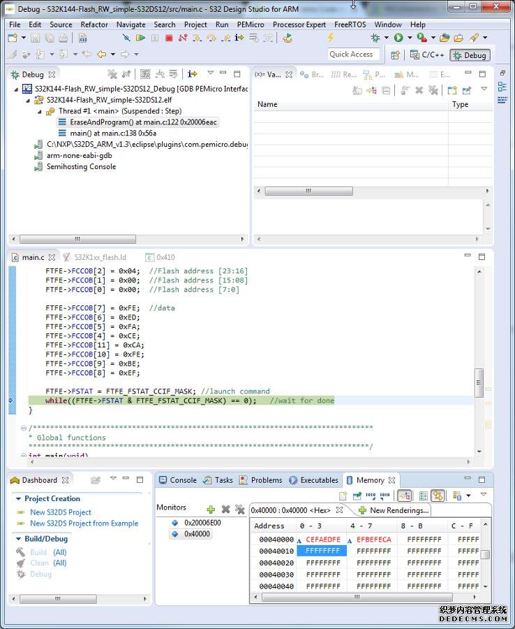
Task: Click the Print toolbar icon
Action: click(x=64, y=38)
